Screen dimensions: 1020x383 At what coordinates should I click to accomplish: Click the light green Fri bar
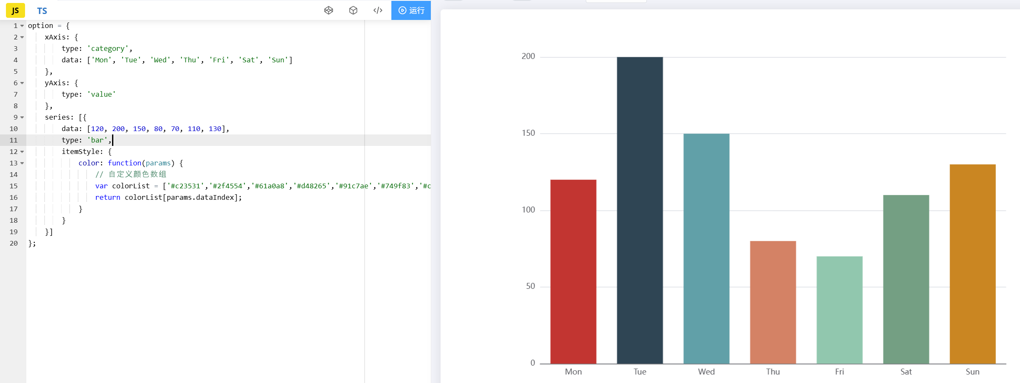click(x=840, y=310)
